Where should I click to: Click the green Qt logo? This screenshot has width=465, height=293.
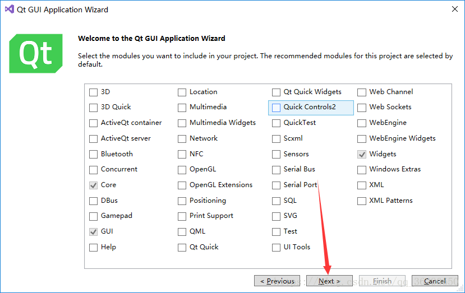[36, 53]
